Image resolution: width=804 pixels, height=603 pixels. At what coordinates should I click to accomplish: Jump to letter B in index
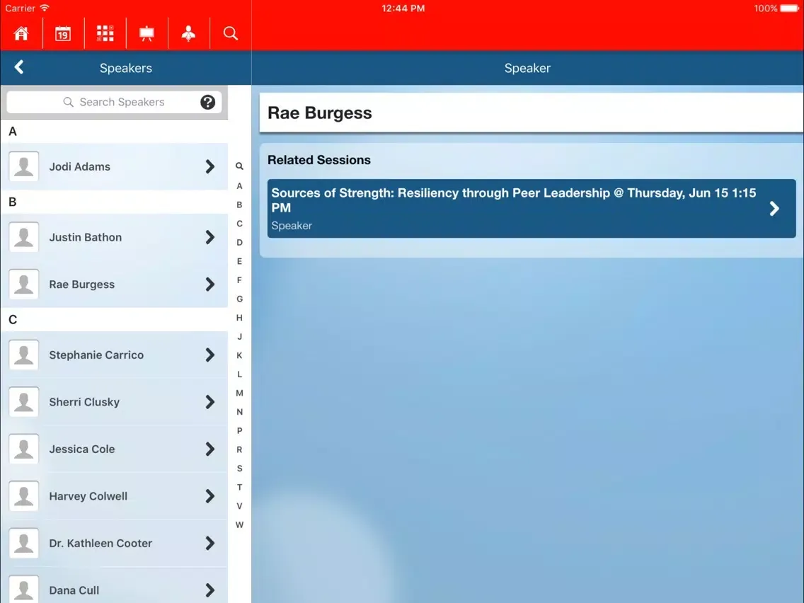click(x=239, y=205)
